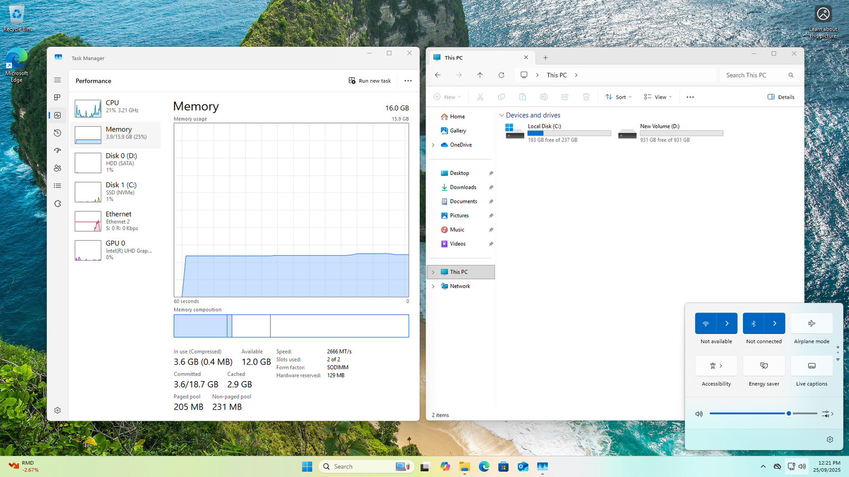This screenshot has width=849, height=477.
Task: Click the Details pane button
Action: [x=781, y=97]
